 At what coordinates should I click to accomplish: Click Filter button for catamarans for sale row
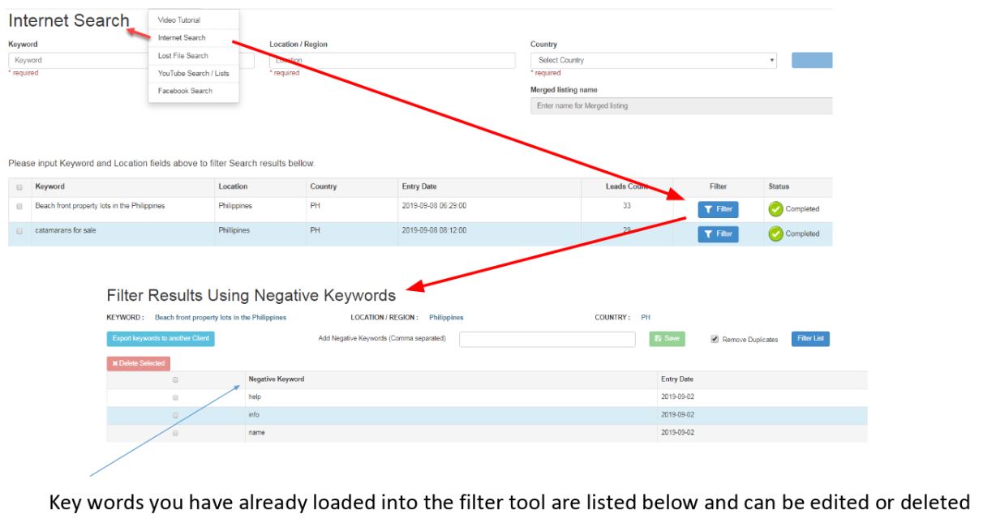coord(718,234)
